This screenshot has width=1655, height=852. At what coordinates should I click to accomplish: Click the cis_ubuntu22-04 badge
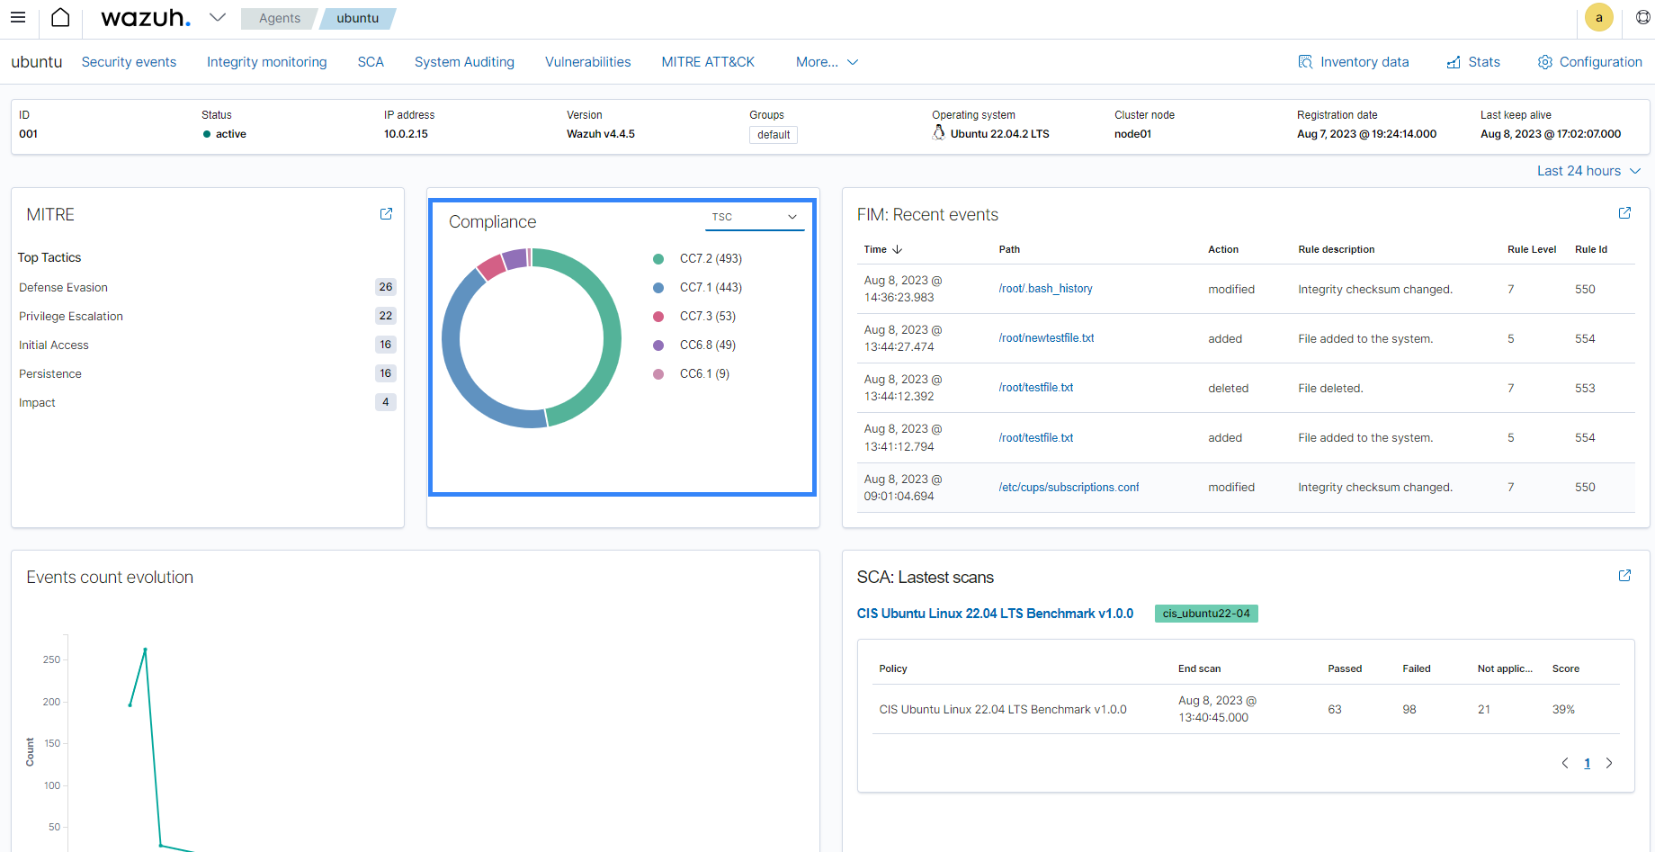coord(1206,614)
